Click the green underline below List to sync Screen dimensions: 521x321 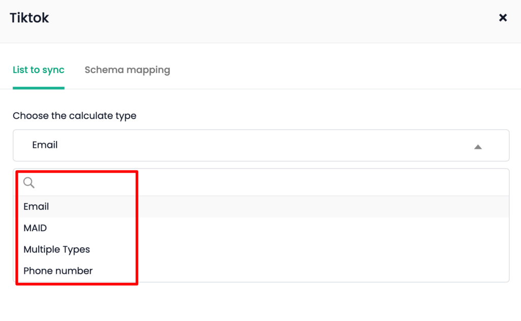pos(39,88)
